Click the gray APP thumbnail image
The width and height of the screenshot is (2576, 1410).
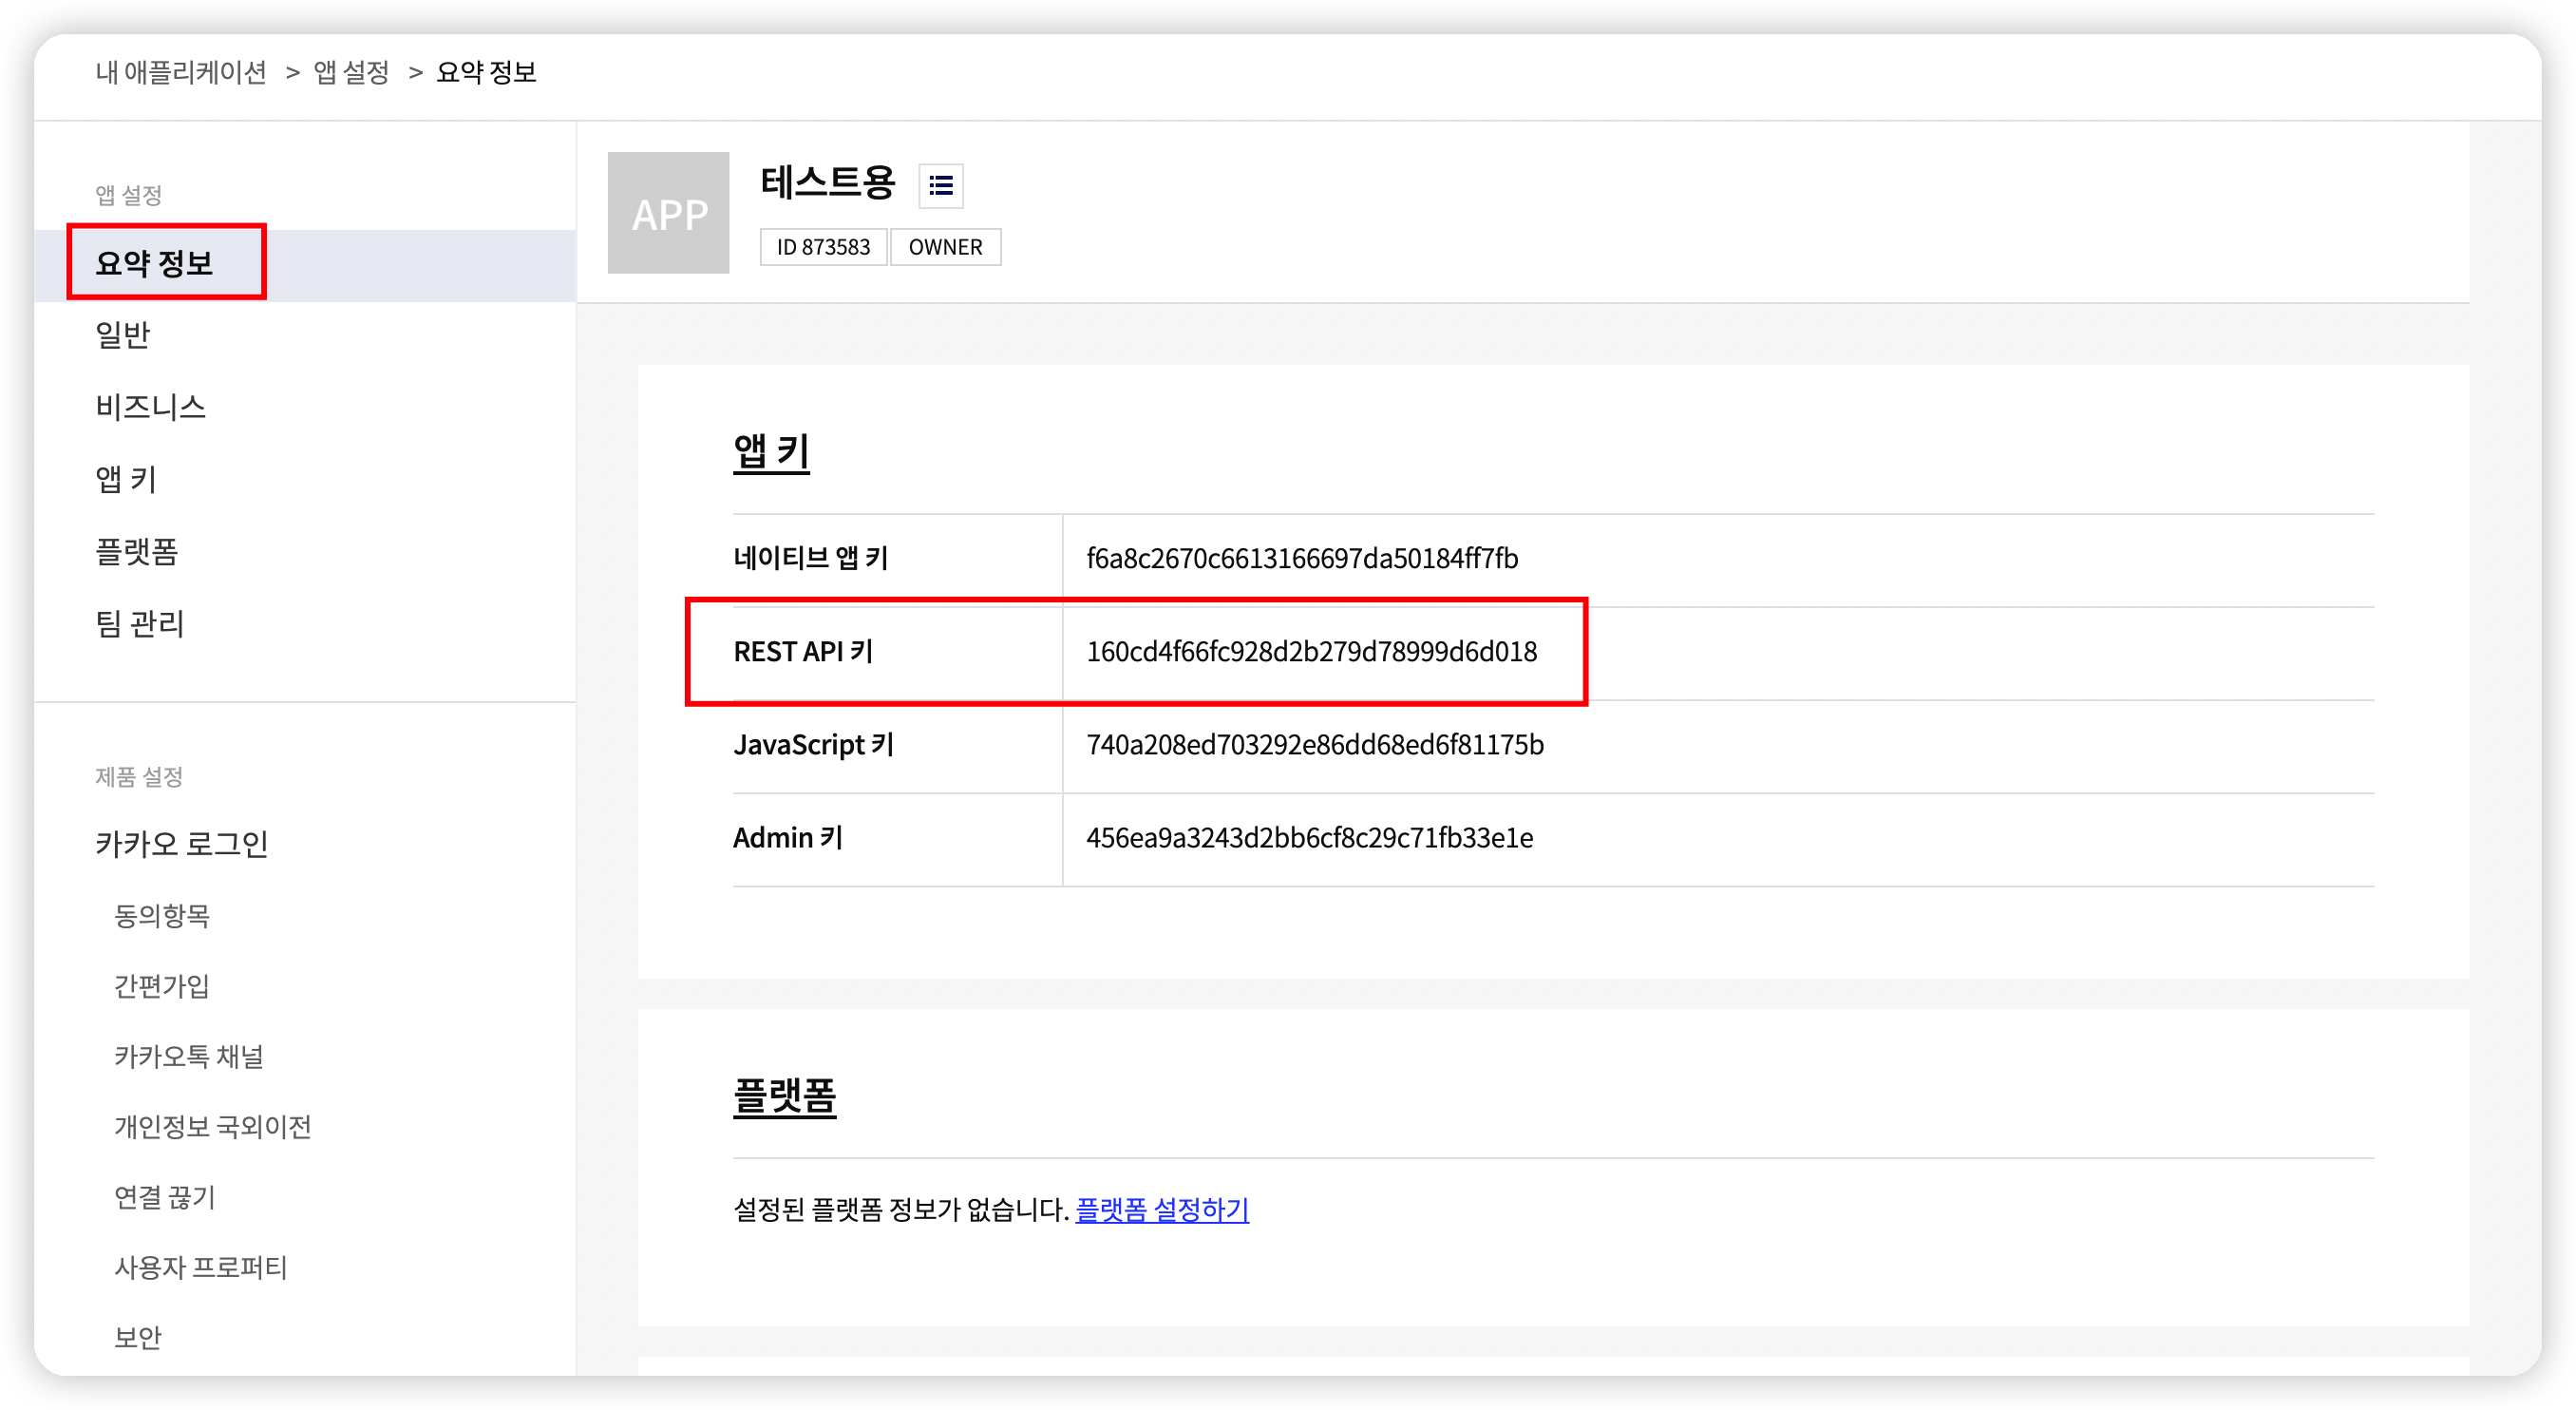tap(668, 213)
